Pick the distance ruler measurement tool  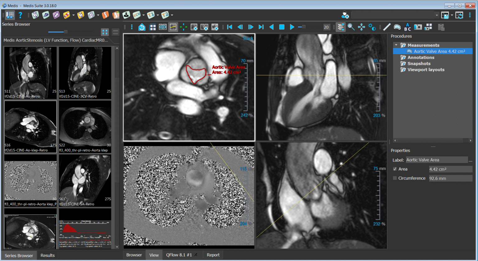point(387,27)
